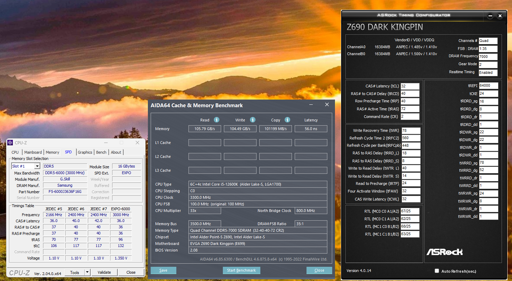Close the AIDA64 benchmark window with X
The width and height of the screenshot is (512, 281).
coord(327,105)
